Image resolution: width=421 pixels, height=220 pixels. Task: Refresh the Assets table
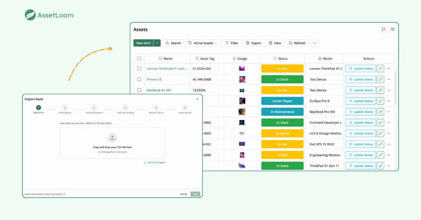pos(297,43)
